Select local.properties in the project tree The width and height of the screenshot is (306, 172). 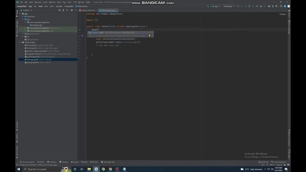(x=37, y=63)
